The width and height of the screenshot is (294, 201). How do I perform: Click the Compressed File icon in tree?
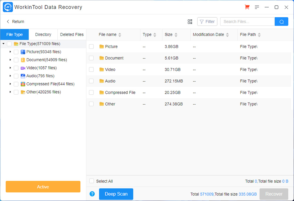(x=23, y=84)
